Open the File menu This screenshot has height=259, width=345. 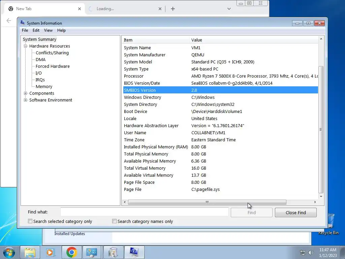[25, 30]
